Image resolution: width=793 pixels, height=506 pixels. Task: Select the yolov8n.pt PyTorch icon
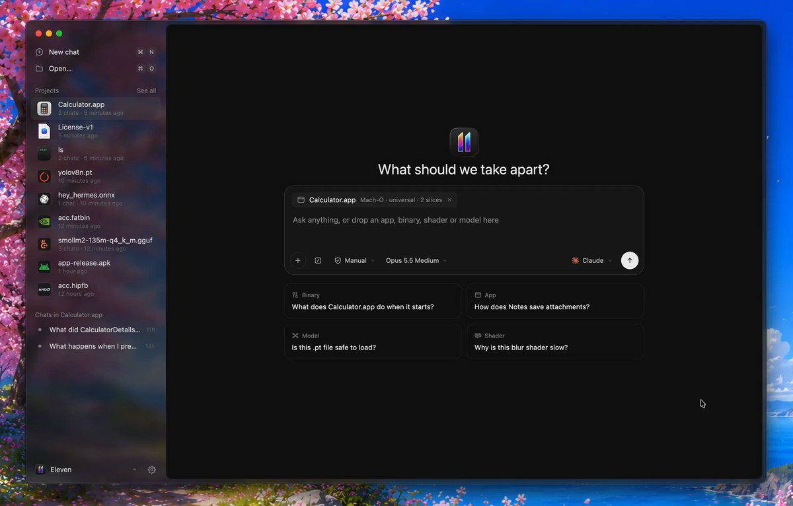coord(44,176)
